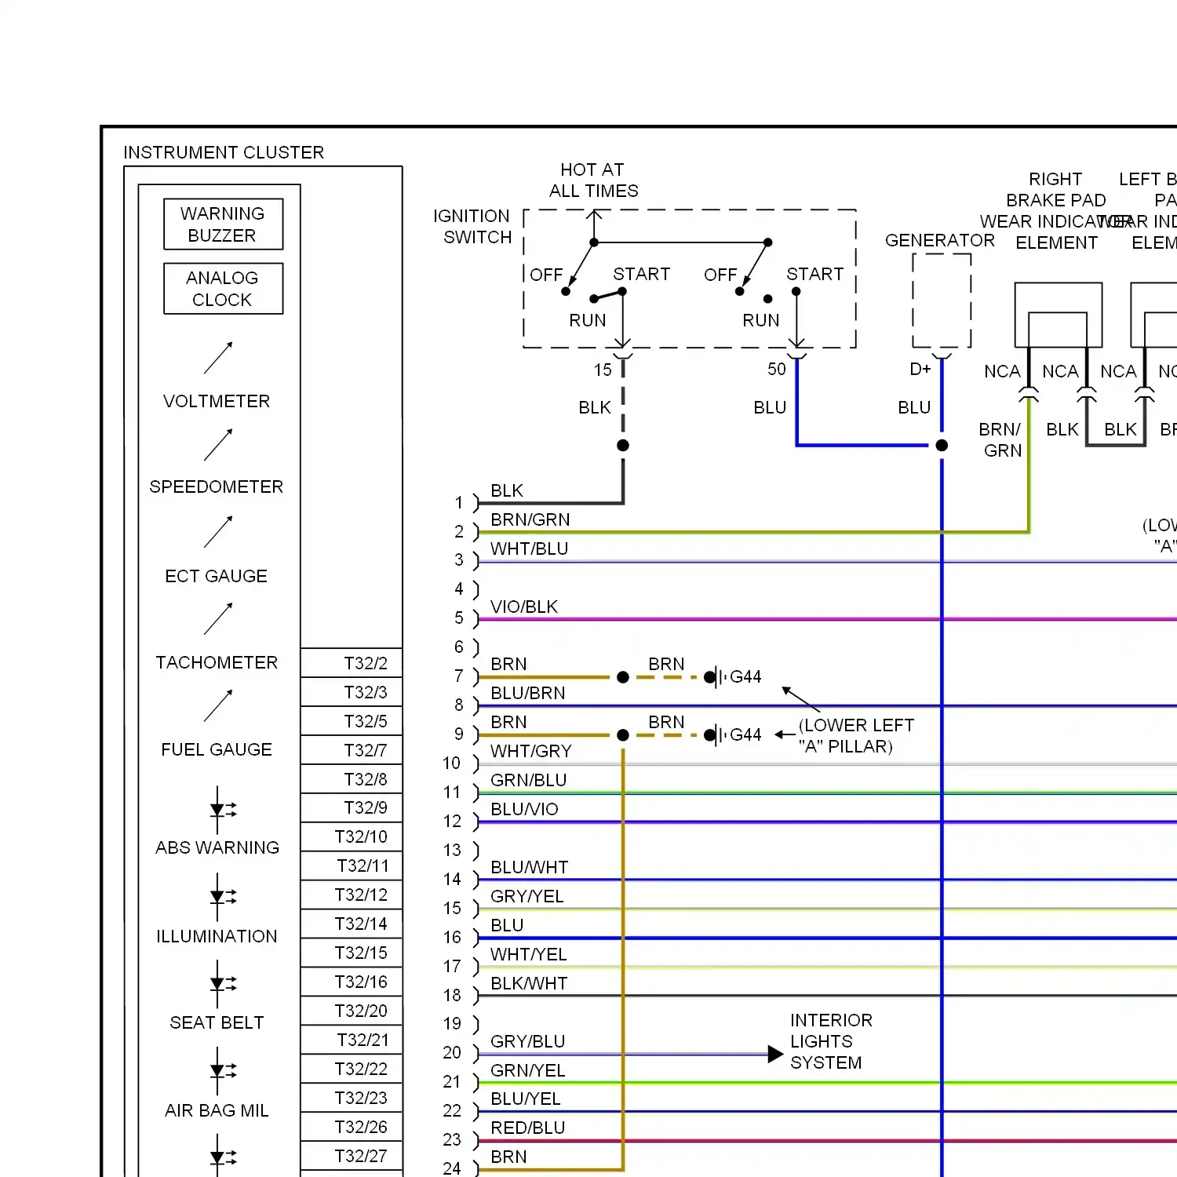
Task: Click the G44 ground symbol on pin 7 row
Action: (x=716, y=676)
